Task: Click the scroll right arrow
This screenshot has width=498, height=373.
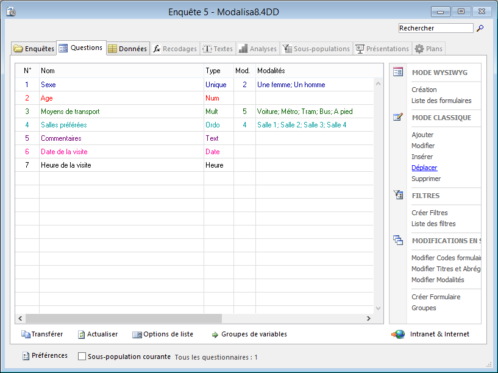Action: [369, 318]
